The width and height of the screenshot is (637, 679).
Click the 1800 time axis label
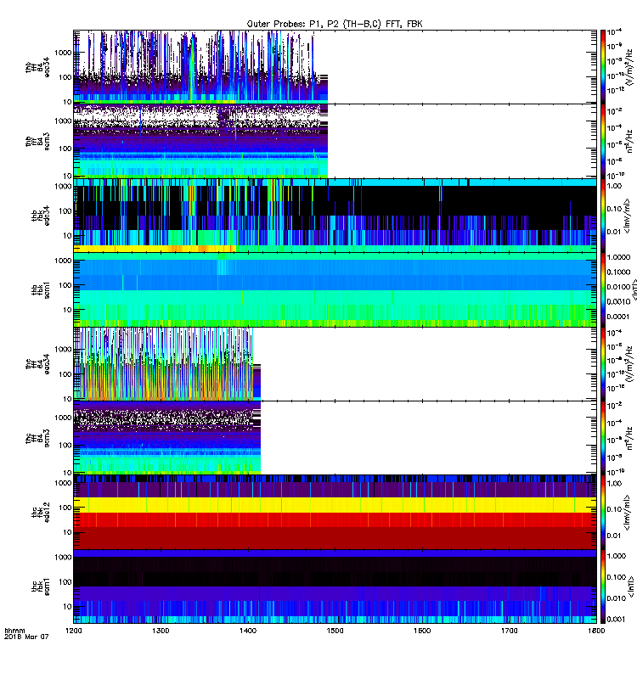596,631
